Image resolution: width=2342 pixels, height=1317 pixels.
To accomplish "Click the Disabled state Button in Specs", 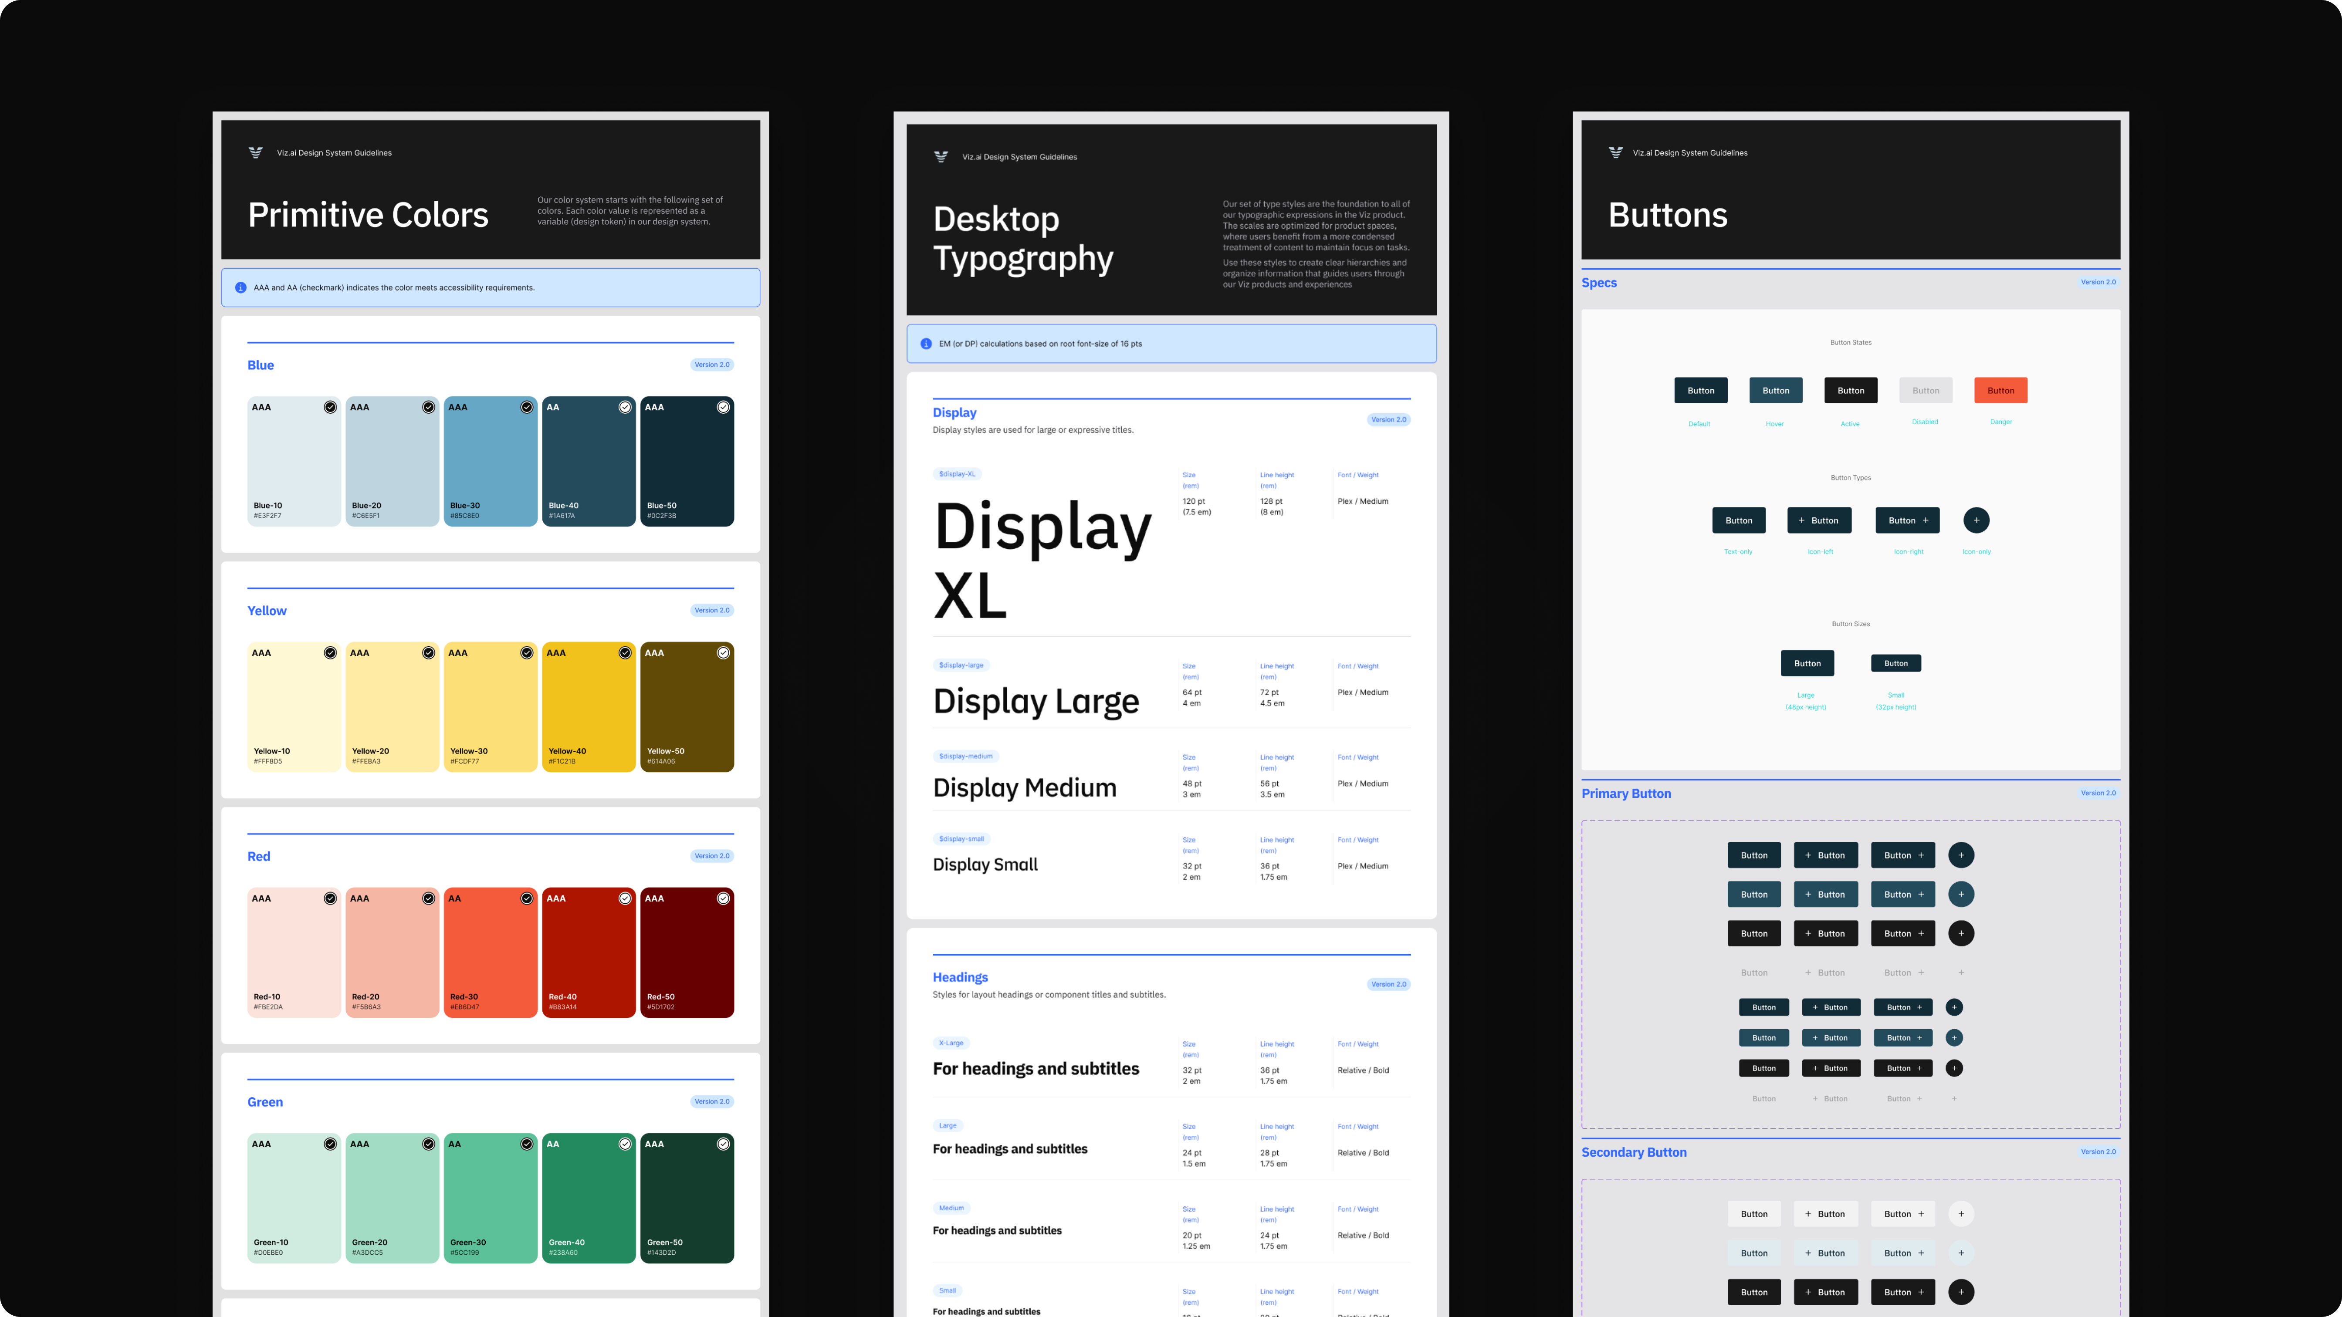I will [1926, 390].
